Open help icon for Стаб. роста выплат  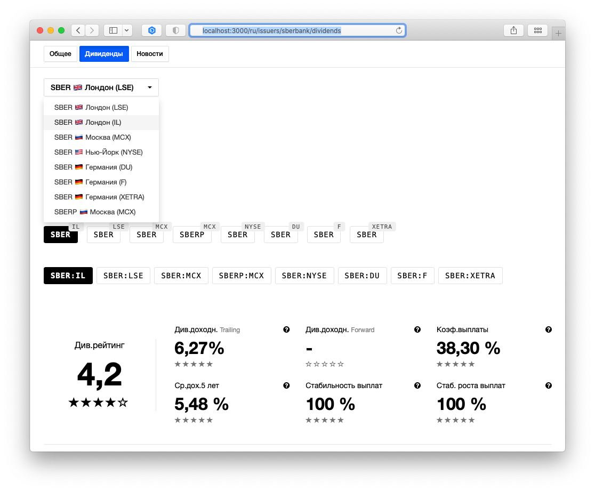point(549,385)
